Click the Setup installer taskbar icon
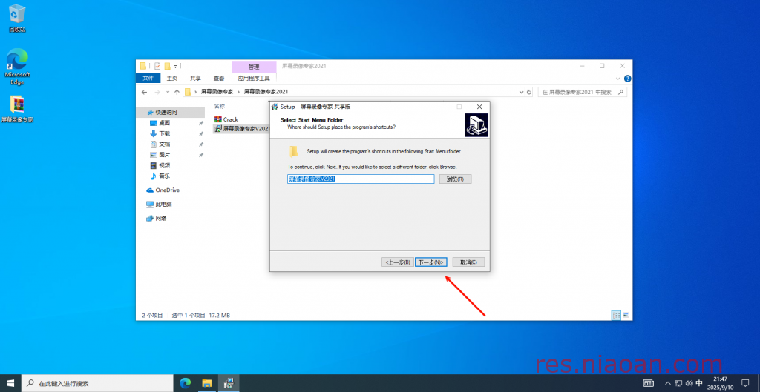Image resolution: width=760 pixels, height=392 pixels. coord(229,383)
